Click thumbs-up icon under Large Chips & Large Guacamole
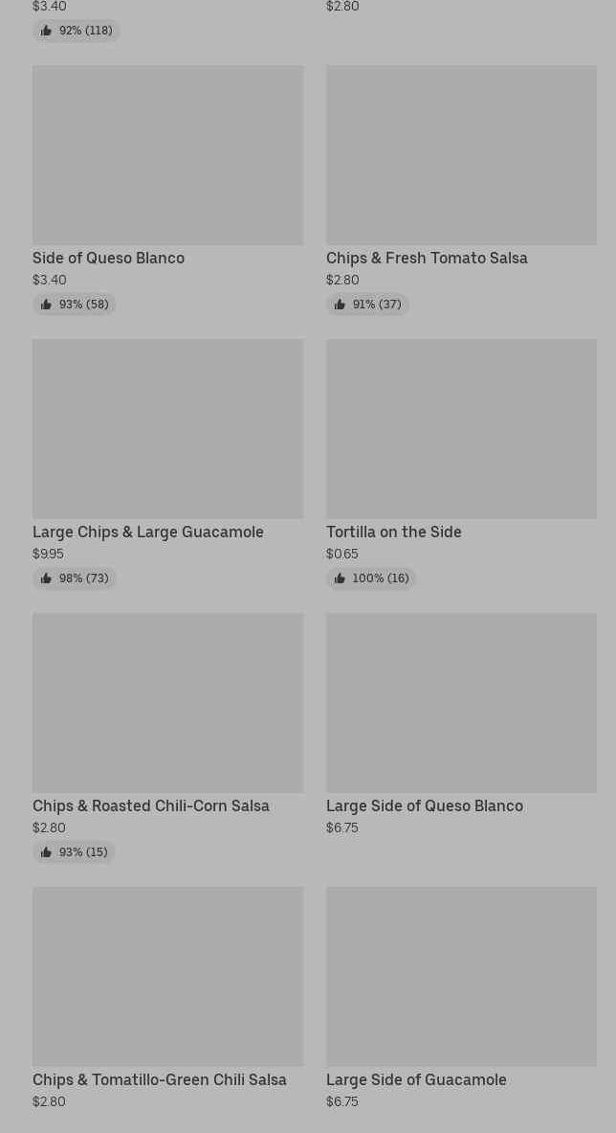Screen dimensions: 616x1133 click(x=46, y=578)
